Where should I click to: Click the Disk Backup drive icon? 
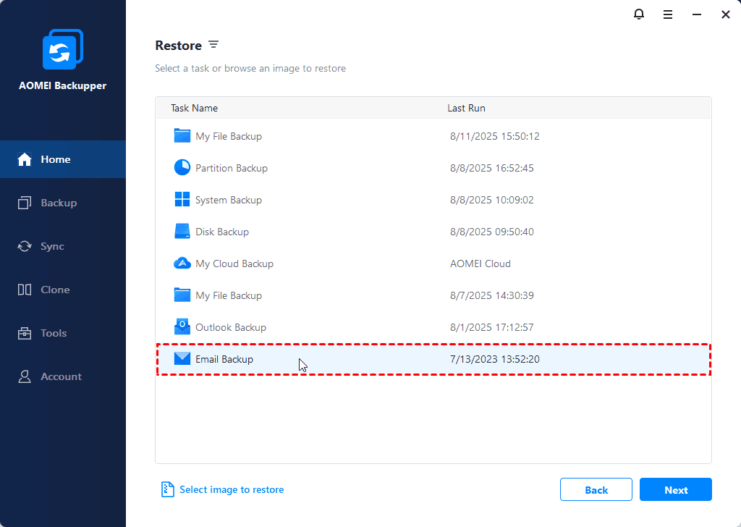coord(182,232)
